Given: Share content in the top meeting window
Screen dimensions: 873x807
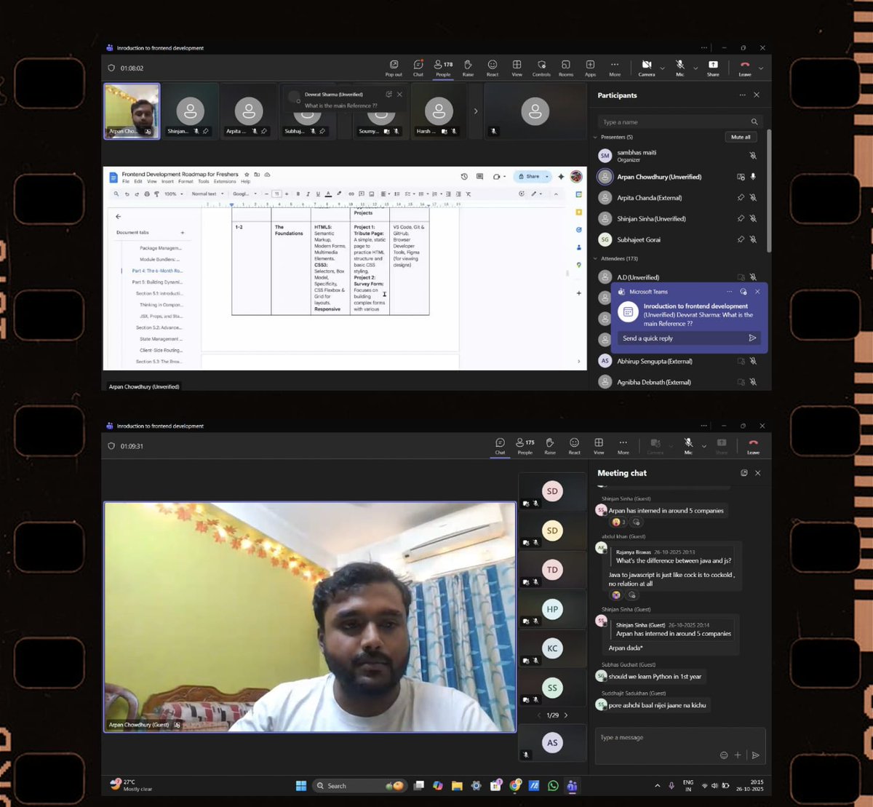Looking at the screenshot, I should (x=713, y=68).
